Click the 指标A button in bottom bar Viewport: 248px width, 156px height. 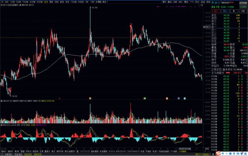click(3, 151)
